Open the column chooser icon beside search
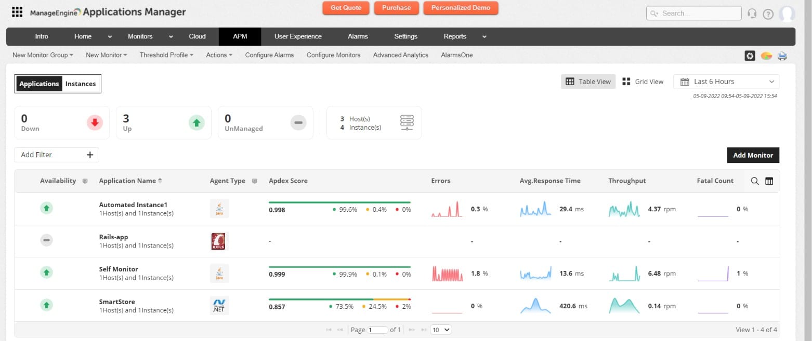Viewport: 812px width, 341px height. click(769, 181)
